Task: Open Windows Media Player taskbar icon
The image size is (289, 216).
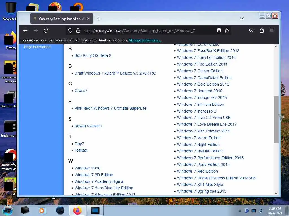Action: click(42, 210)
